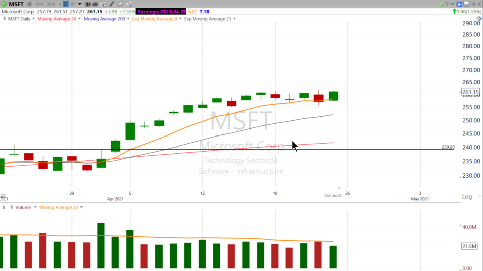This screenshot has height=271, width=483.
Task: Open the MSFT Daily dropdown arrow
Action: [x=33, y=19]
